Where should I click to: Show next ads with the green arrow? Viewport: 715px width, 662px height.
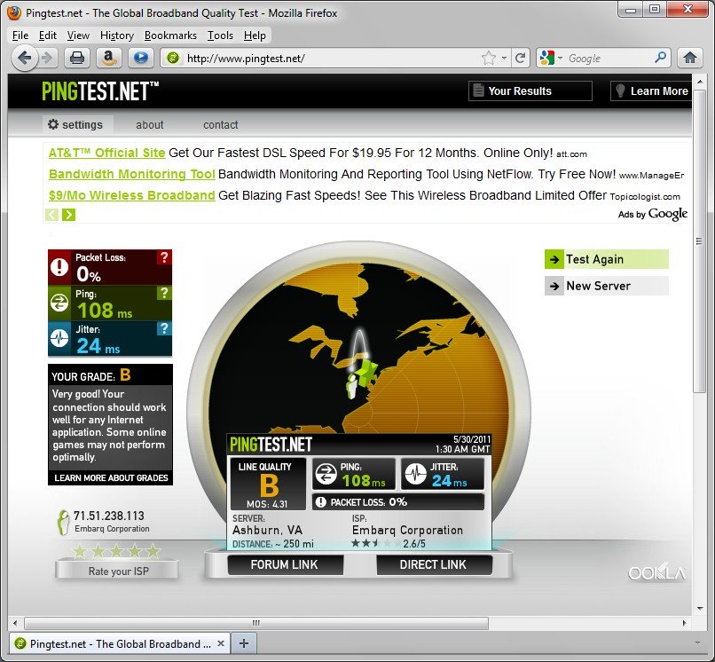69,215
